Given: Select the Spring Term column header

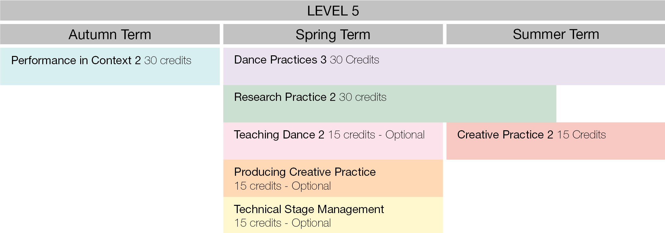Looking at the screenshot, I should point(333,34).
